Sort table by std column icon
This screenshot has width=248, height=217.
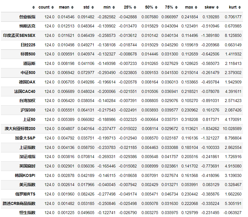93,7
